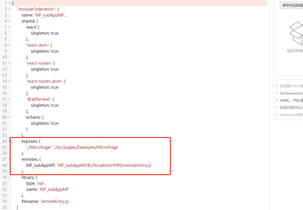Click the type: 'var' text on line 31
The height and width of the screenshot is (210, 303).
36,183
